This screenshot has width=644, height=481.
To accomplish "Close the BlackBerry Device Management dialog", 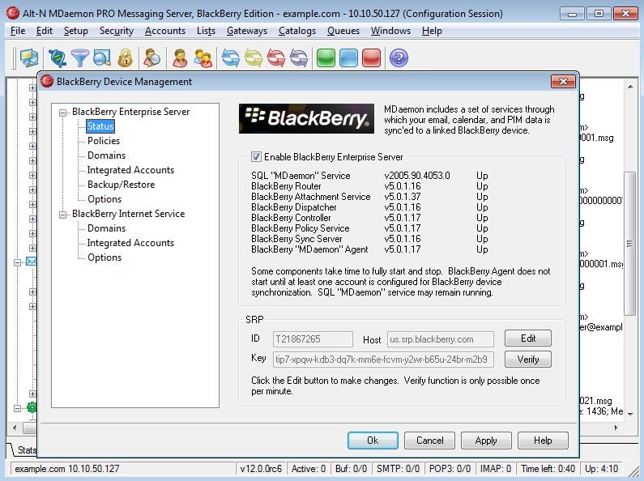I will tap(563, 81).
